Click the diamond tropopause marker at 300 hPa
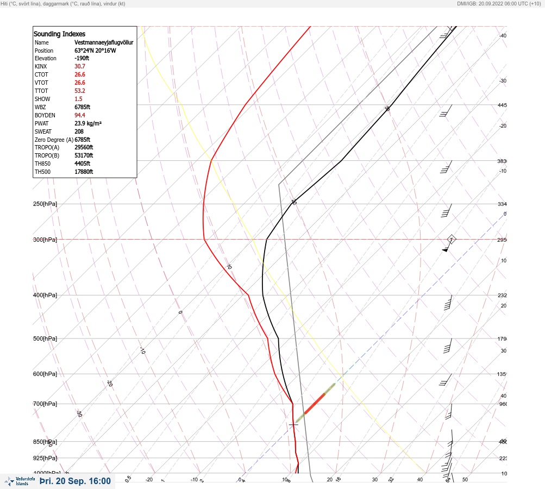 (x=451, y=239)
